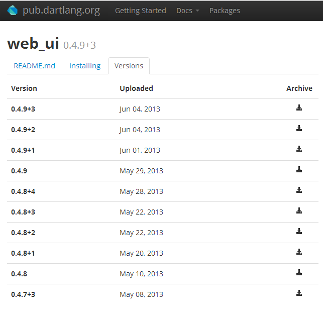This screenshot has height=319, width=323.
Task: Select version 0.4.8+4 in table
Action: click(x=23, y=191)
